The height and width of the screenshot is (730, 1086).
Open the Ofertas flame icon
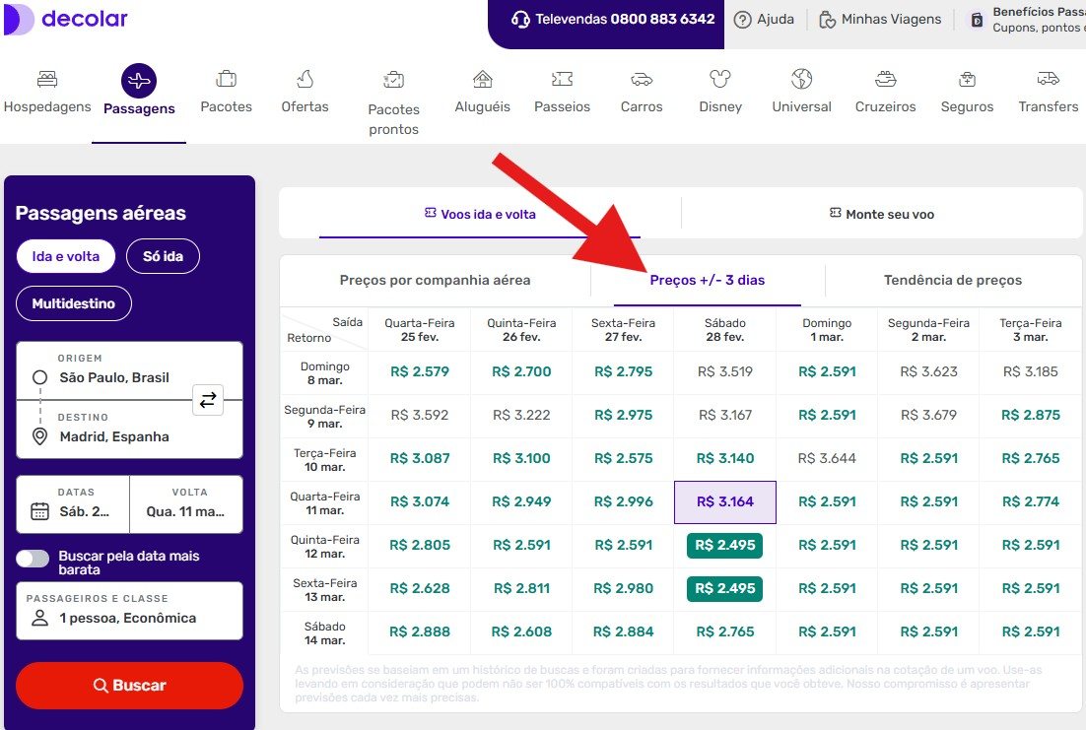tap(305, 79)
